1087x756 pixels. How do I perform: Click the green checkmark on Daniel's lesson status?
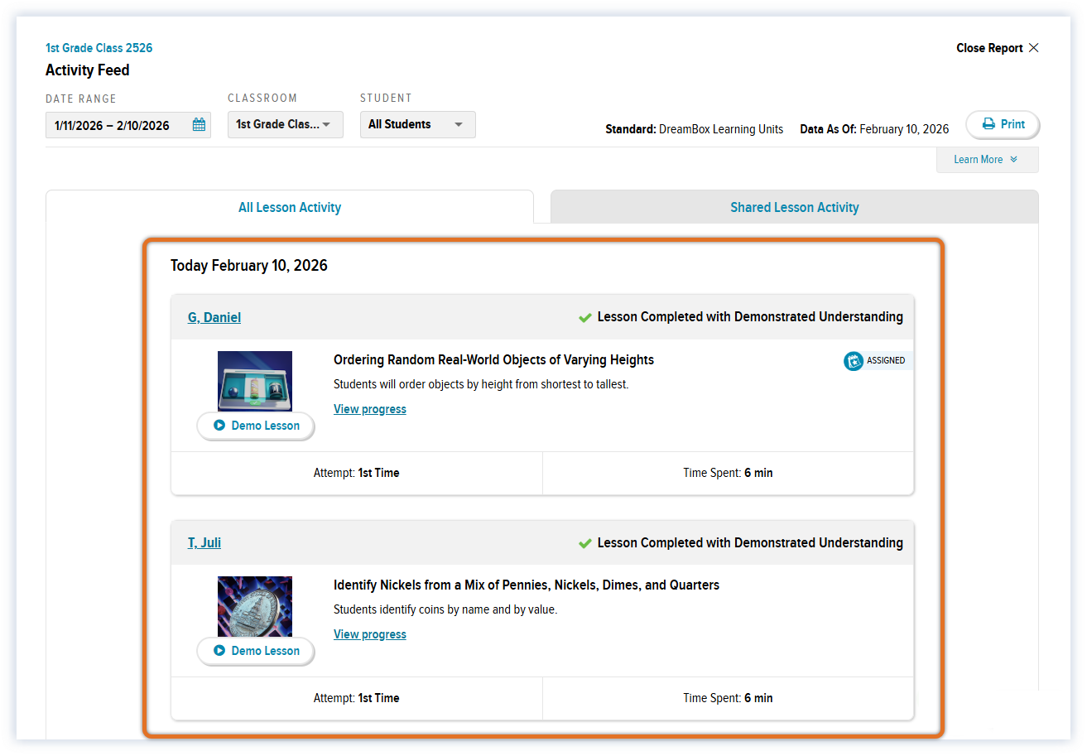[585, 318]
